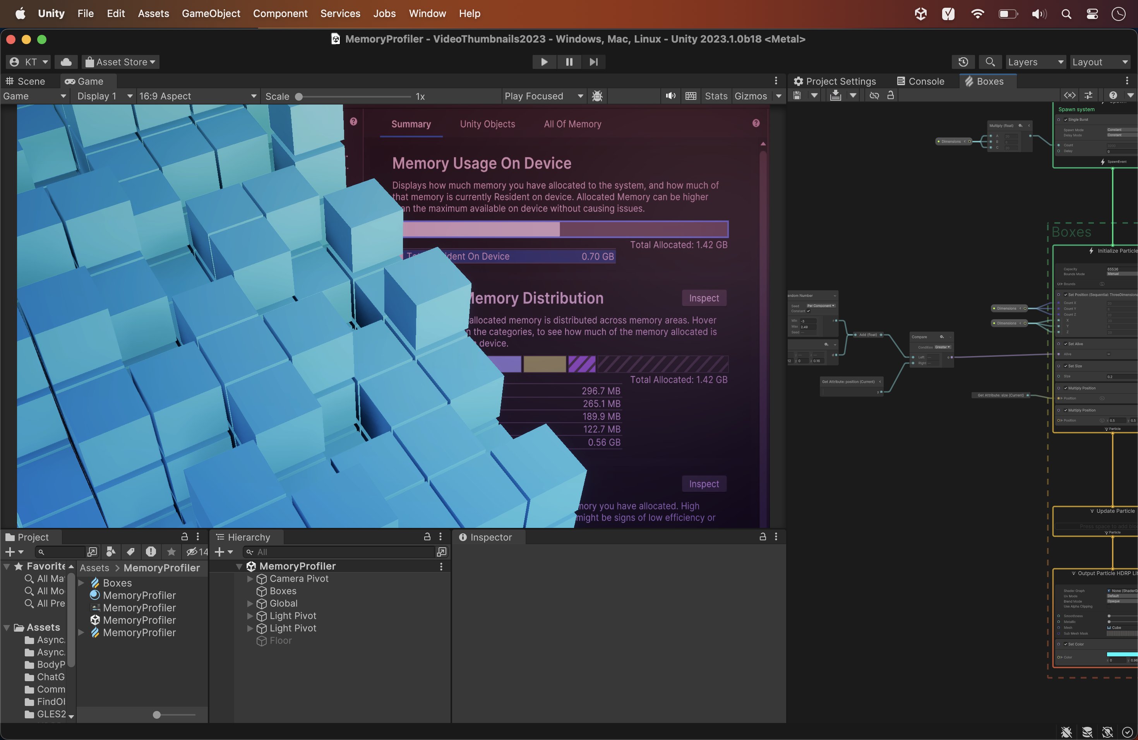
Task: Click the Project panel add plus button
Action: click(14, 552)
